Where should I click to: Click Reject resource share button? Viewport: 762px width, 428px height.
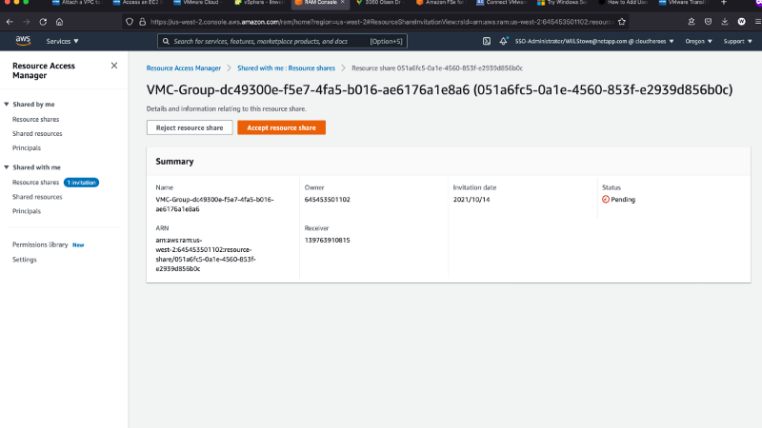(190, 127)
